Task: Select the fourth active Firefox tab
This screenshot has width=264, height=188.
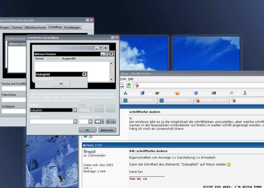Action: click(x=247, y=101)
